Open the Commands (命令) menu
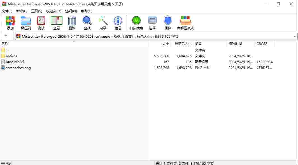The width and height of the screenshot is (298, 165). [22, 11]
